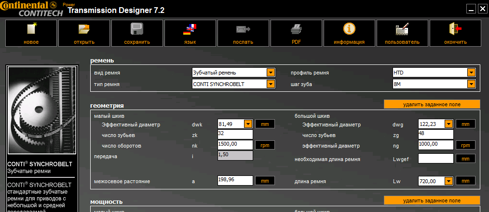Click the belt and pulley product image
This screenshot has width=489, height=212.
coord(41,110)
